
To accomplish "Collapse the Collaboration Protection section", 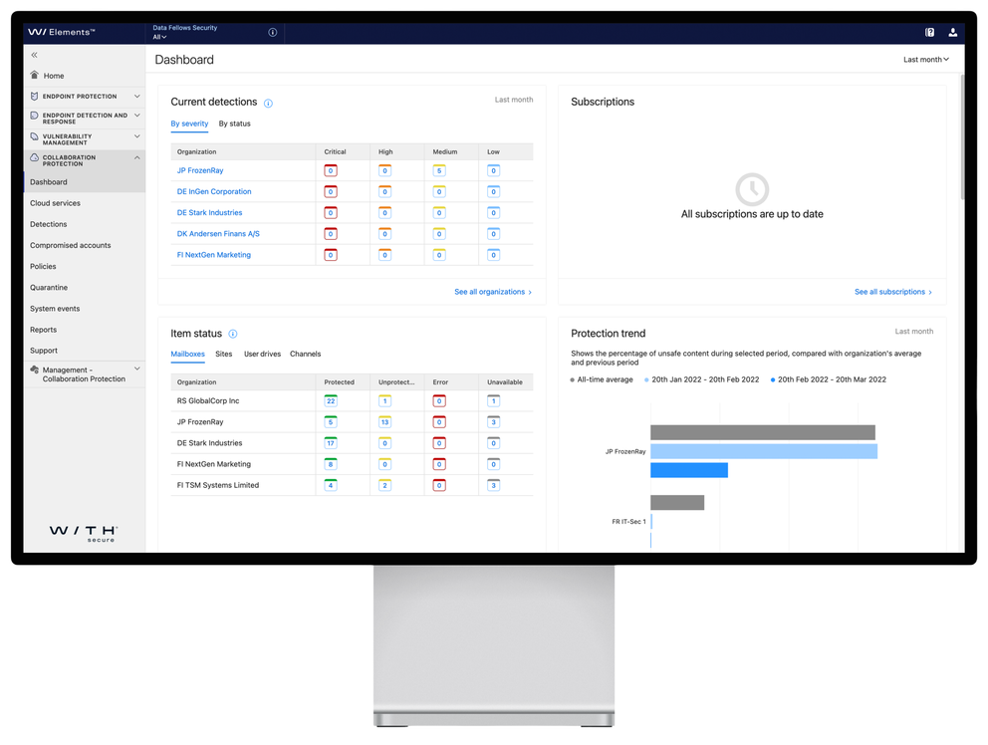I will [x=136, y=157].
